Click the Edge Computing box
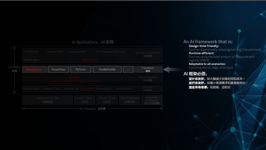Image resolution: width=266 pixels, height=150 pixels. [x=130, y=100]
